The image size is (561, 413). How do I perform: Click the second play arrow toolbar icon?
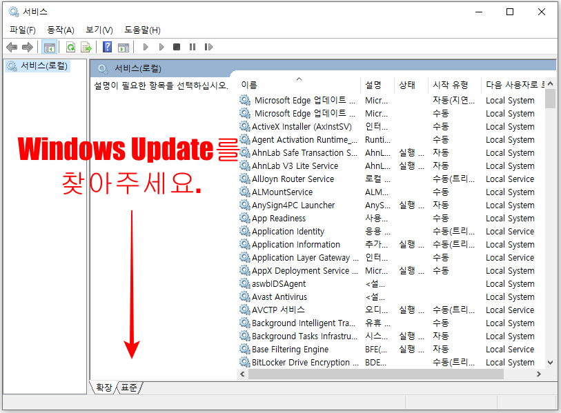161,47
